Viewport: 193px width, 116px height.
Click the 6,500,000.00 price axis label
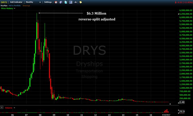pos(186,10)
